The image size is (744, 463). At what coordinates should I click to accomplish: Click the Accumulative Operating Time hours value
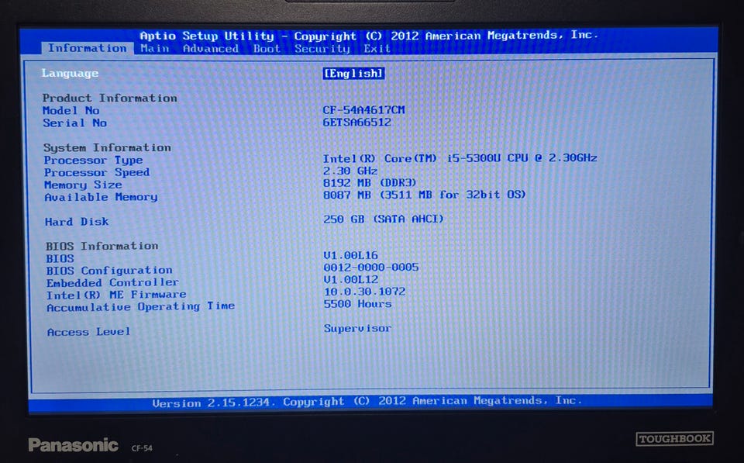point(357,303)
